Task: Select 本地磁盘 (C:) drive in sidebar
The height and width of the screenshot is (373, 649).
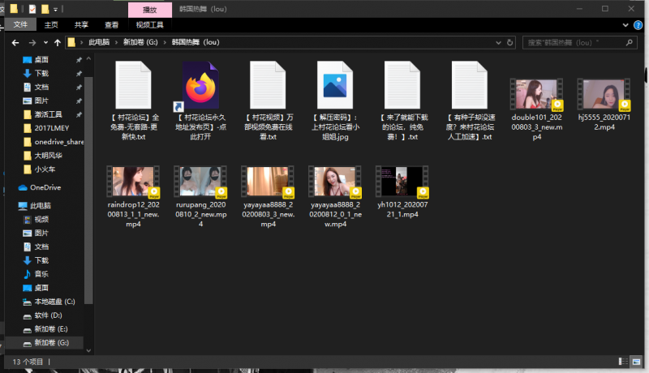Action: [x=54, y=302]
